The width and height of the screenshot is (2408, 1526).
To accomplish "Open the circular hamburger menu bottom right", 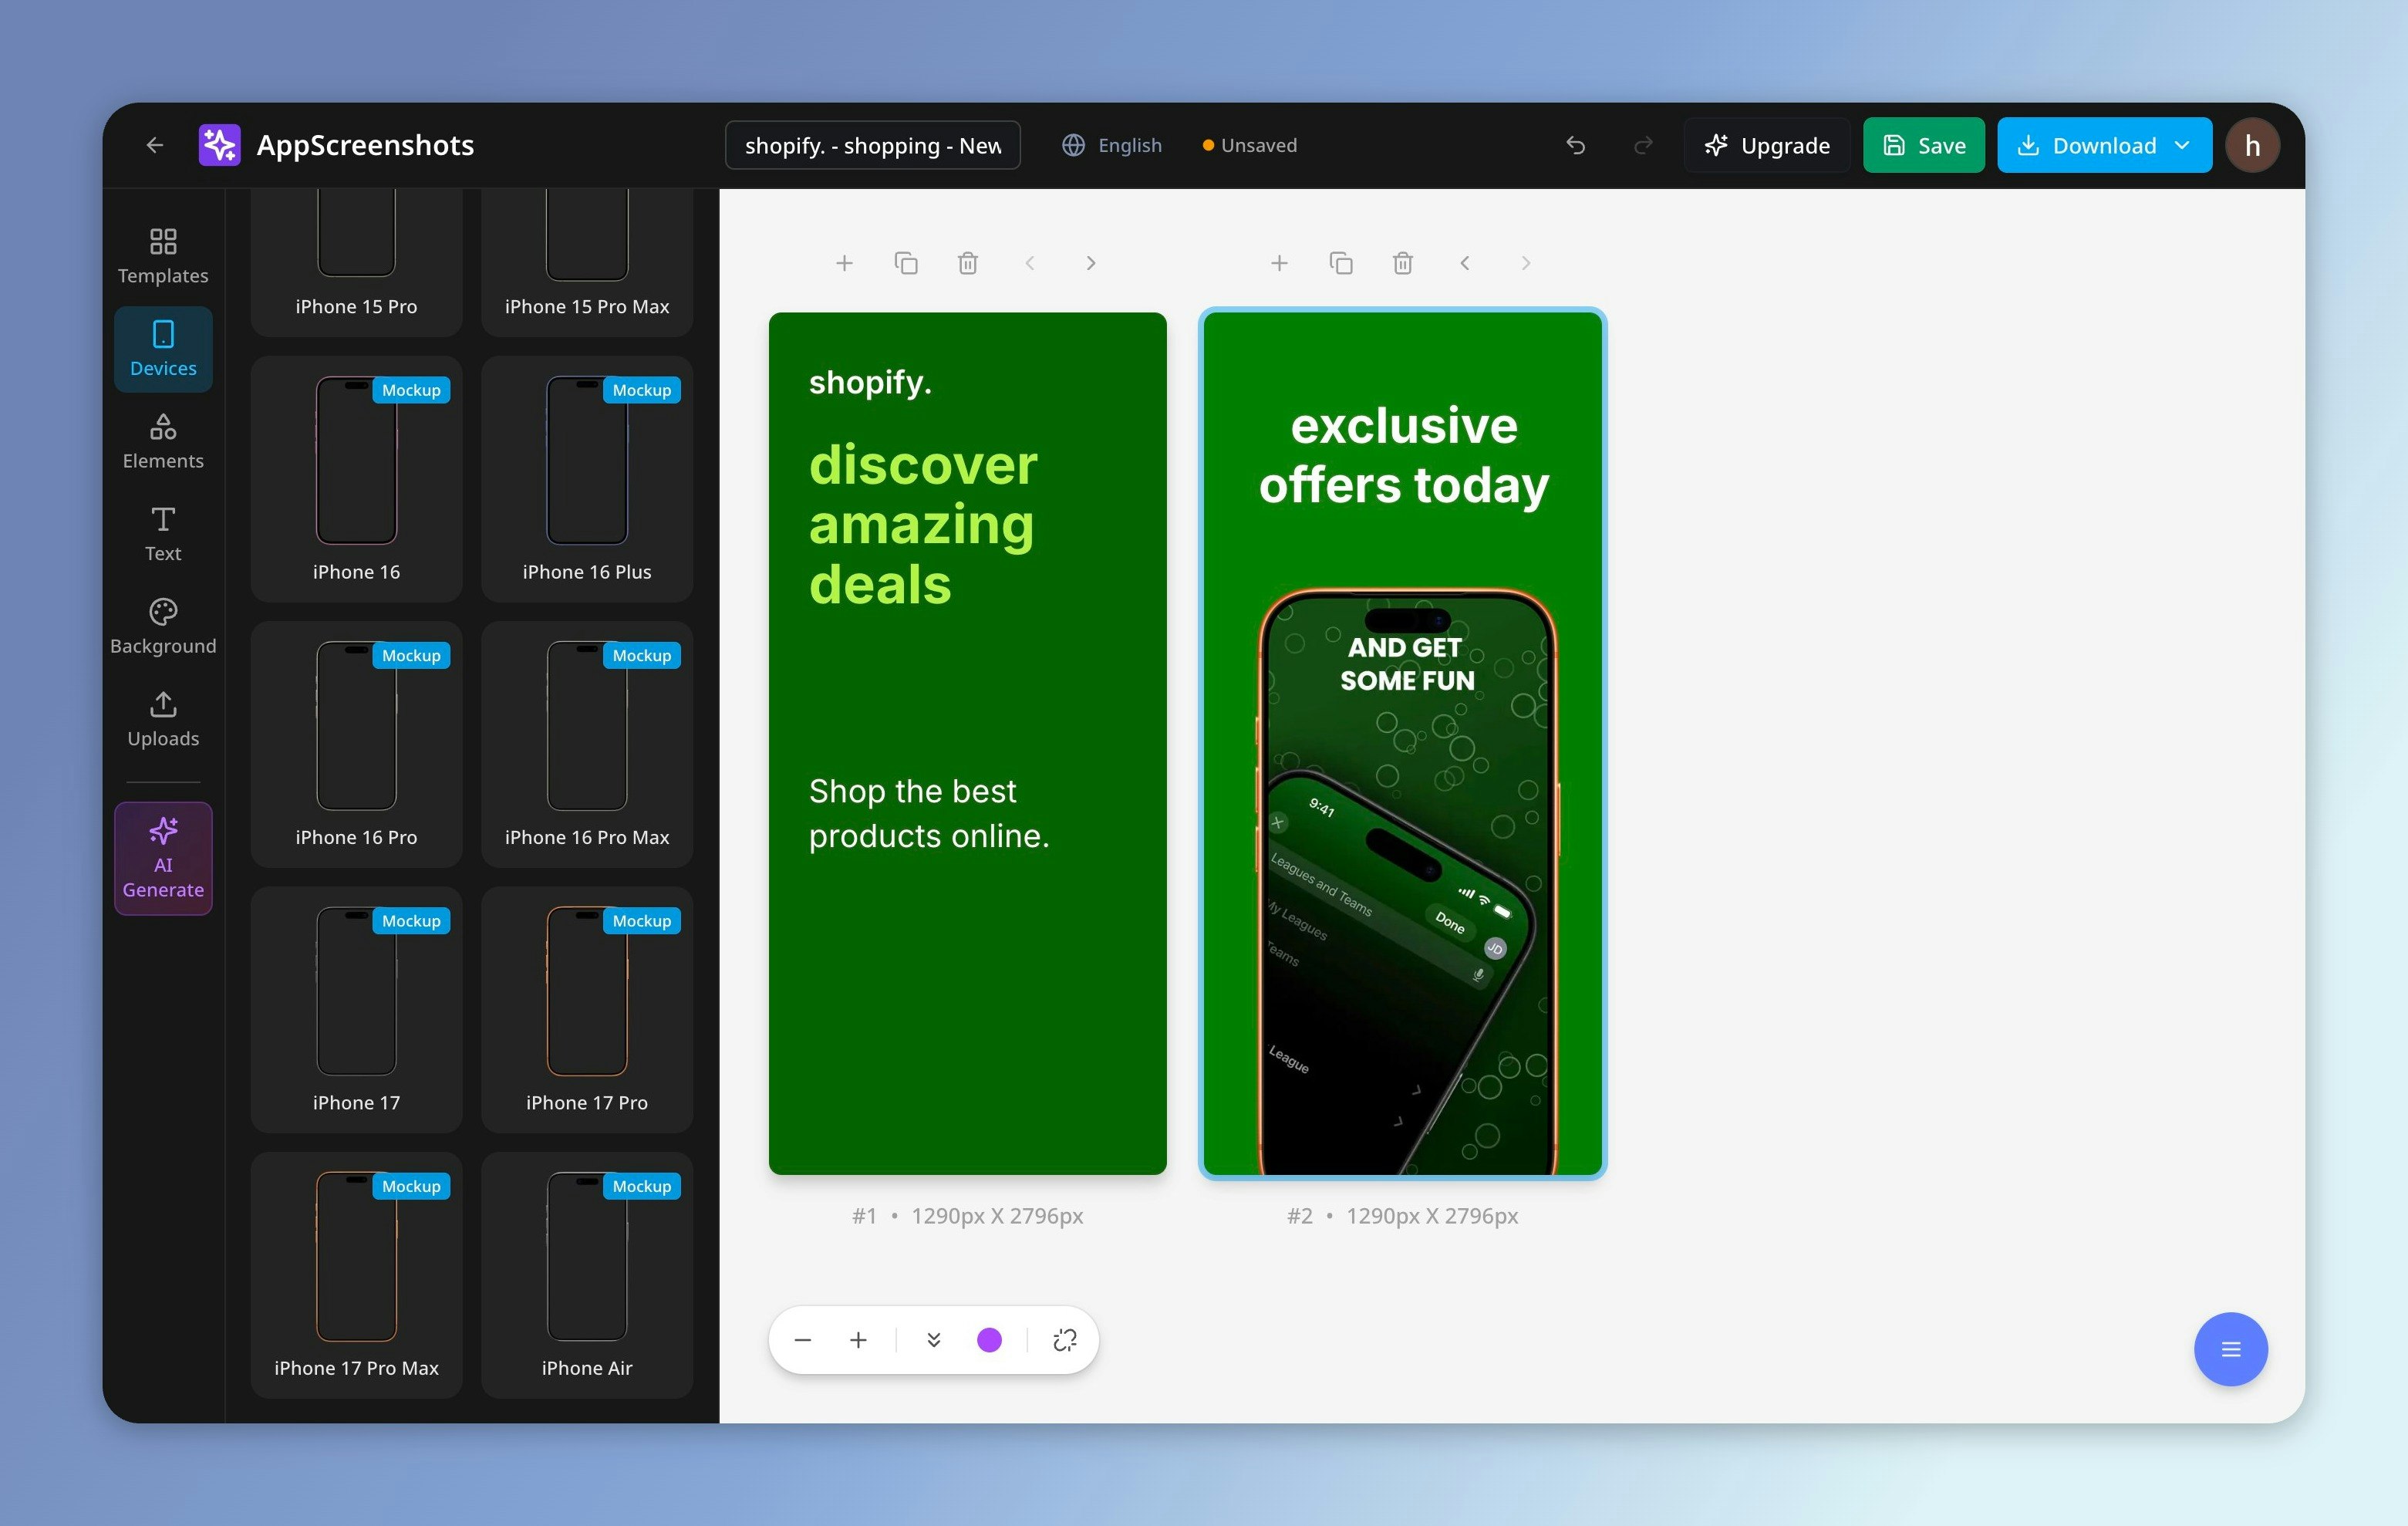I will point(2231,1349).
